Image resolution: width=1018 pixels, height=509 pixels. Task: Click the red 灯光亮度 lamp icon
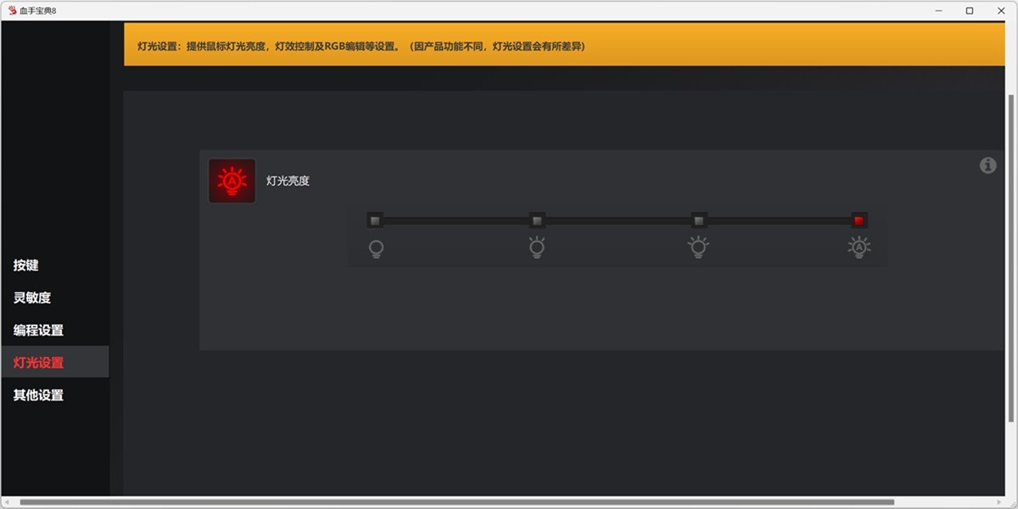click(232, 181)
